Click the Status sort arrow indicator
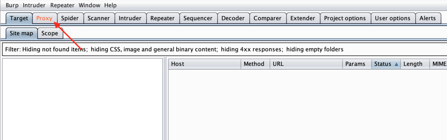The height and width of the screenshot is (140, 447). coord(396,64)
